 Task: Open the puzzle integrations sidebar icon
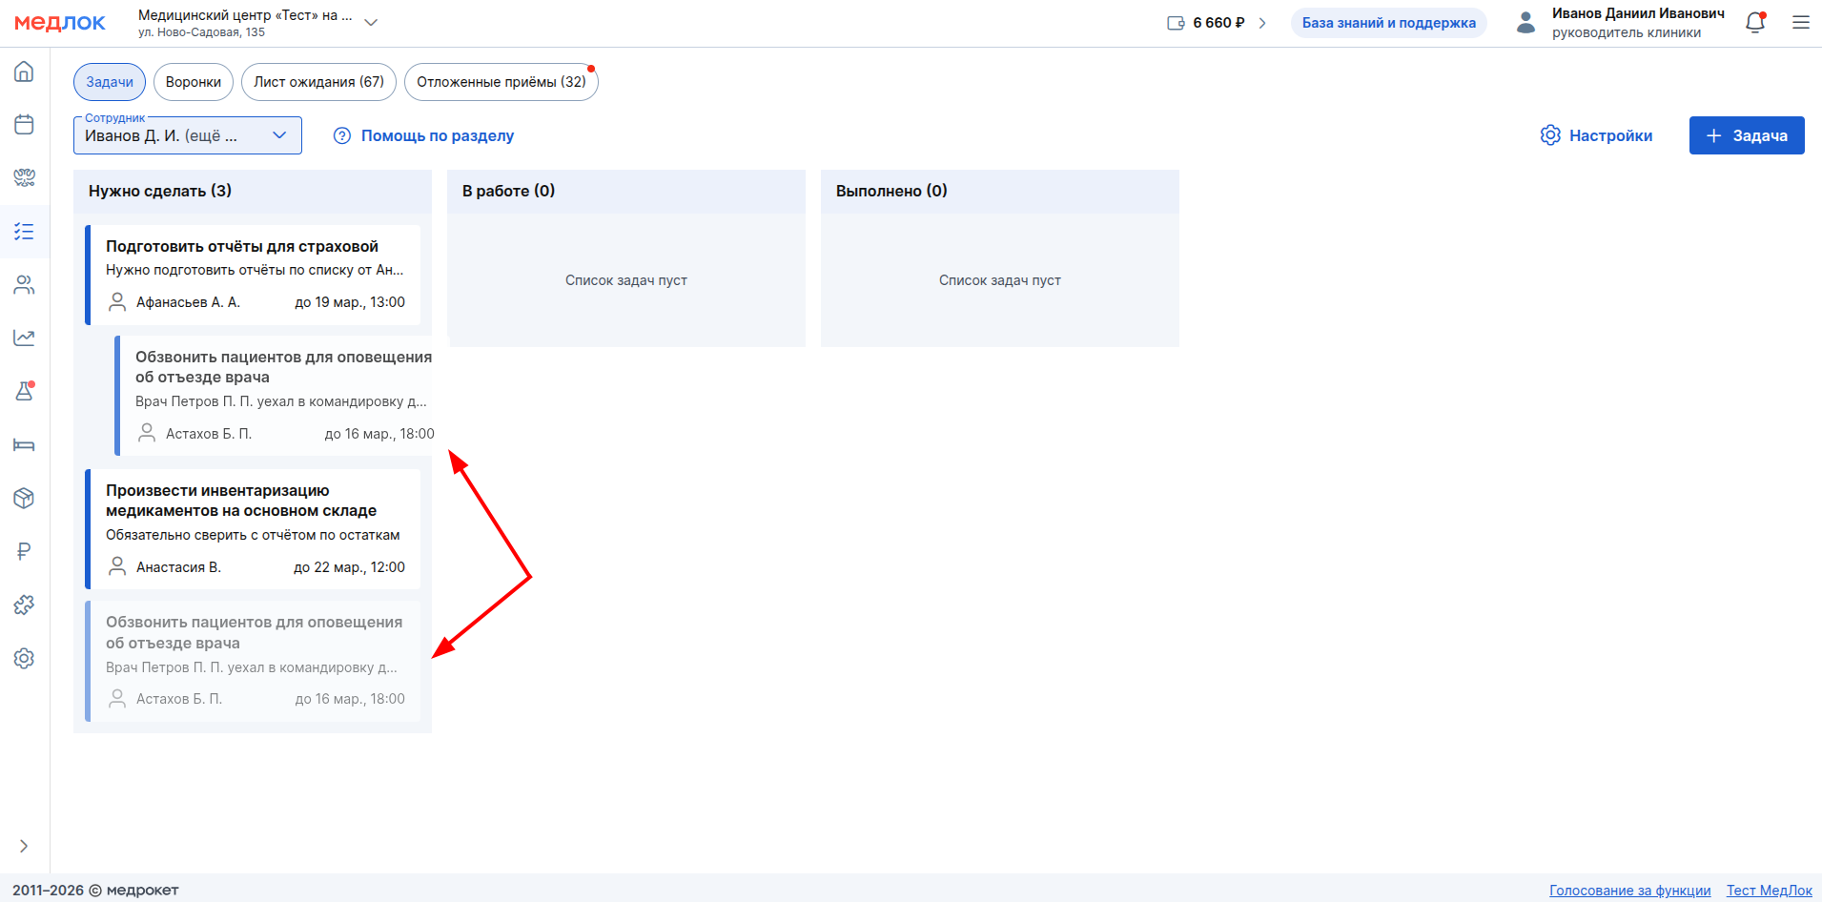click(x=24, y=605)
